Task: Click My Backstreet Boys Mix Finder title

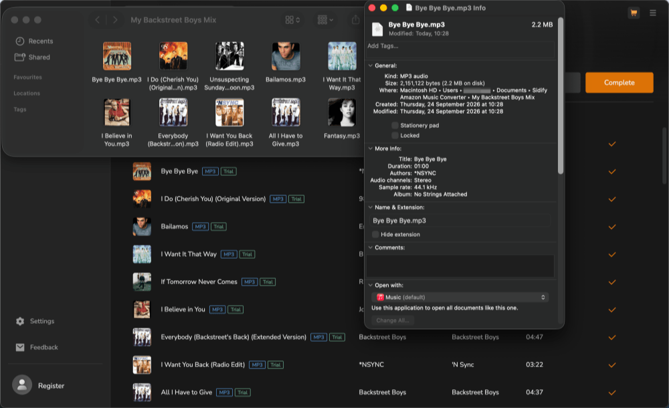Action: (173, 19)
